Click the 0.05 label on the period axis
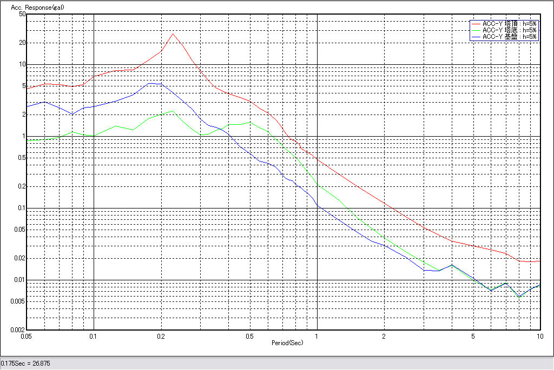554x370 pixels. pyautogui.click(x=27, y=336)
